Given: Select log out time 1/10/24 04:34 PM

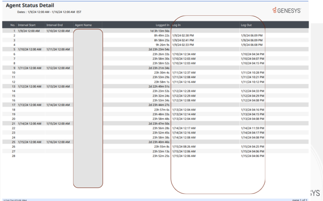Looking at the screenshot, I should (x=253, y=54).
